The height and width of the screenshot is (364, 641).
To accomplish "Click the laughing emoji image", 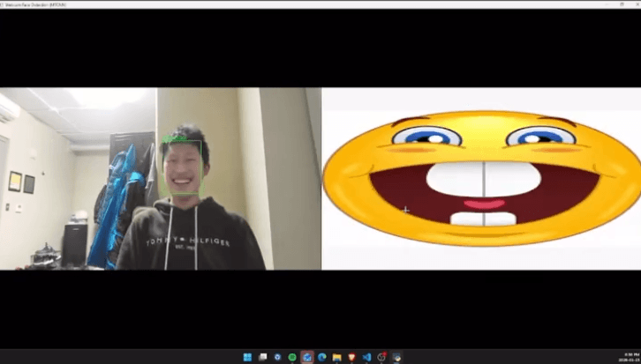I will coord(481,179).
